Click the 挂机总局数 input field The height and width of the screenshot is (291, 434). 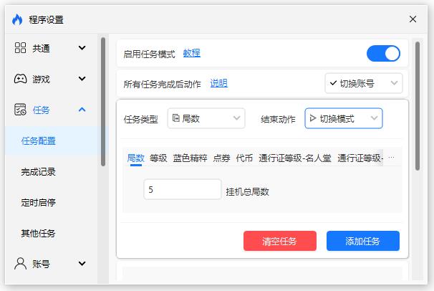pyautogui.click(x=182, y=189)
